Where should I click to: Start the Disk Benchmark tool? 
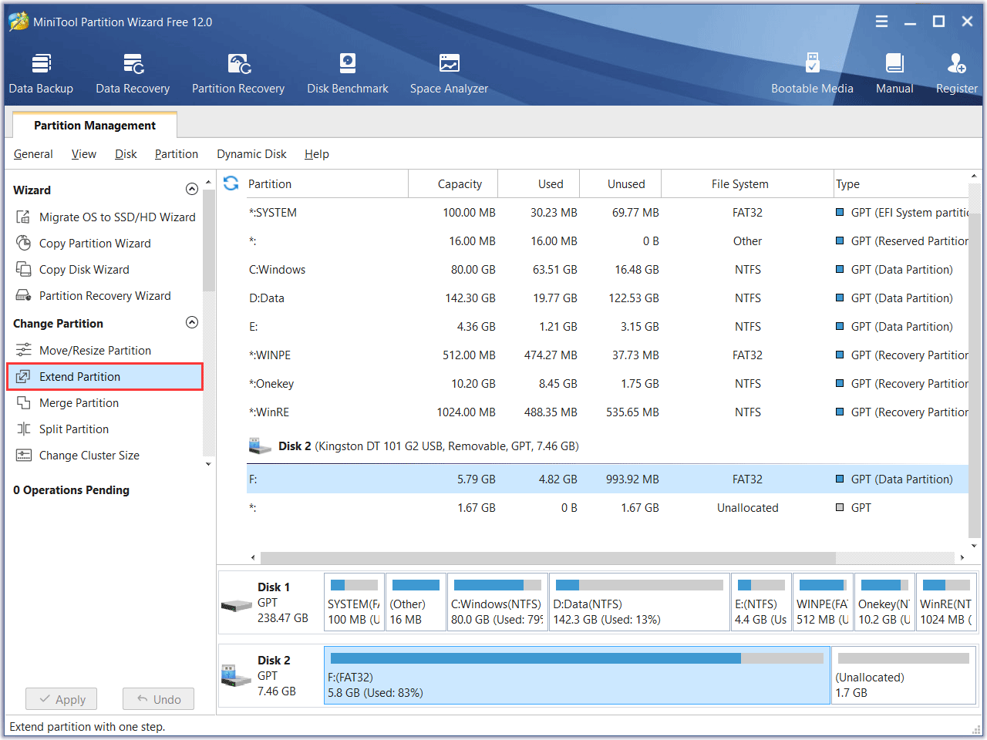(x=348, y=74)
